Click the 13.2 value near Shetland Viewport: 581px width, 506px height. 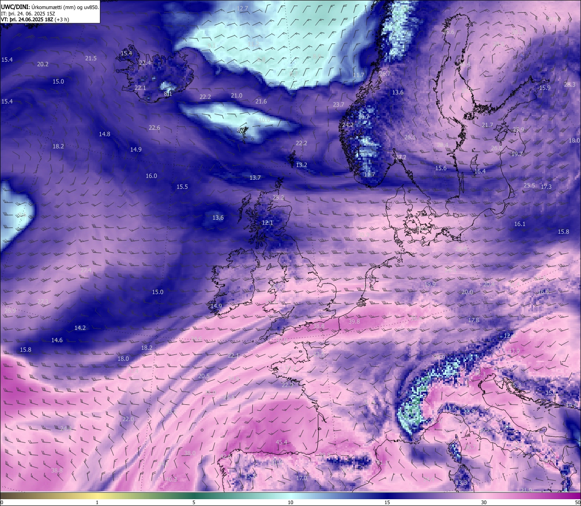301,165
